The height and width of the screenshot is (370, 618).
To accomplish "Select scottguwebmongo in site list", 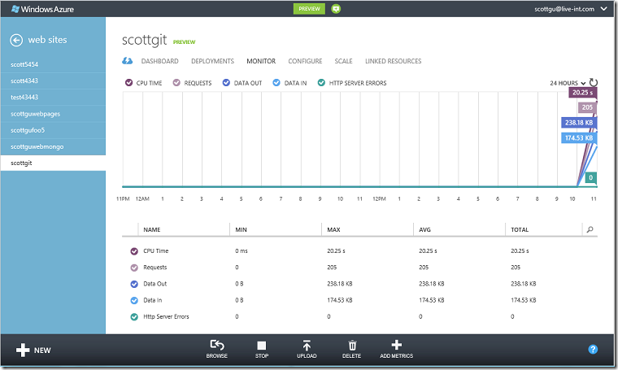I will click(x=53, y=146).
